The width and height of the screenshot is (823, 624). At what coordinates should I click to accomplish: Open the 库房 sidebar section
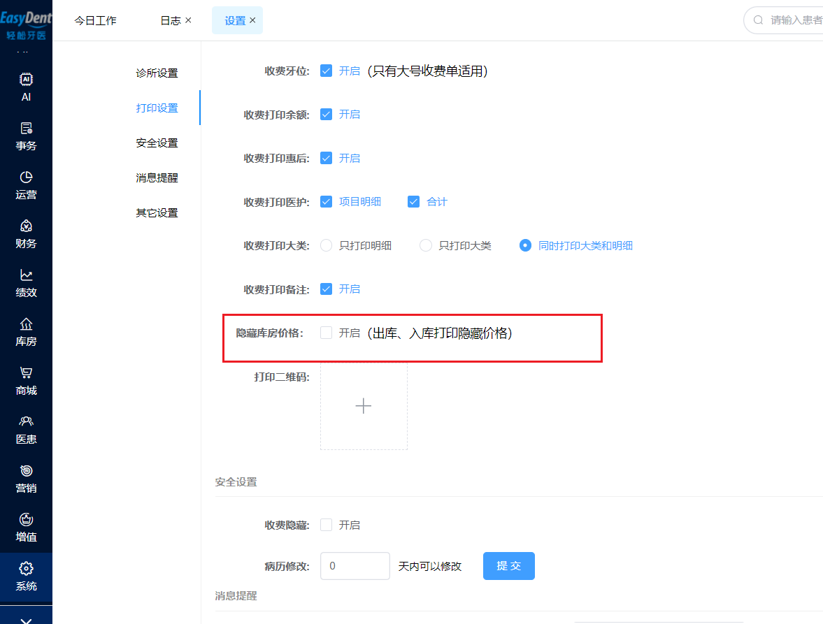point(26,332)
